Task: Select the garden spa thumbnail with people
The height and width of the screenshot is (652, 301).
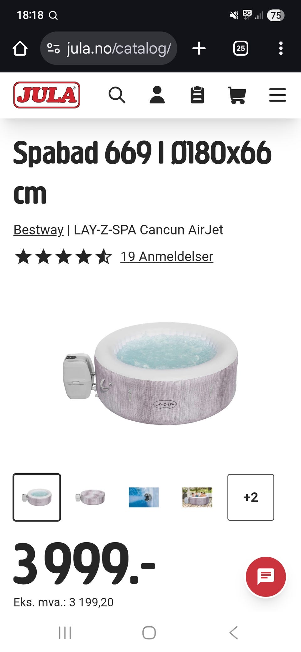Action: point(197,497)
